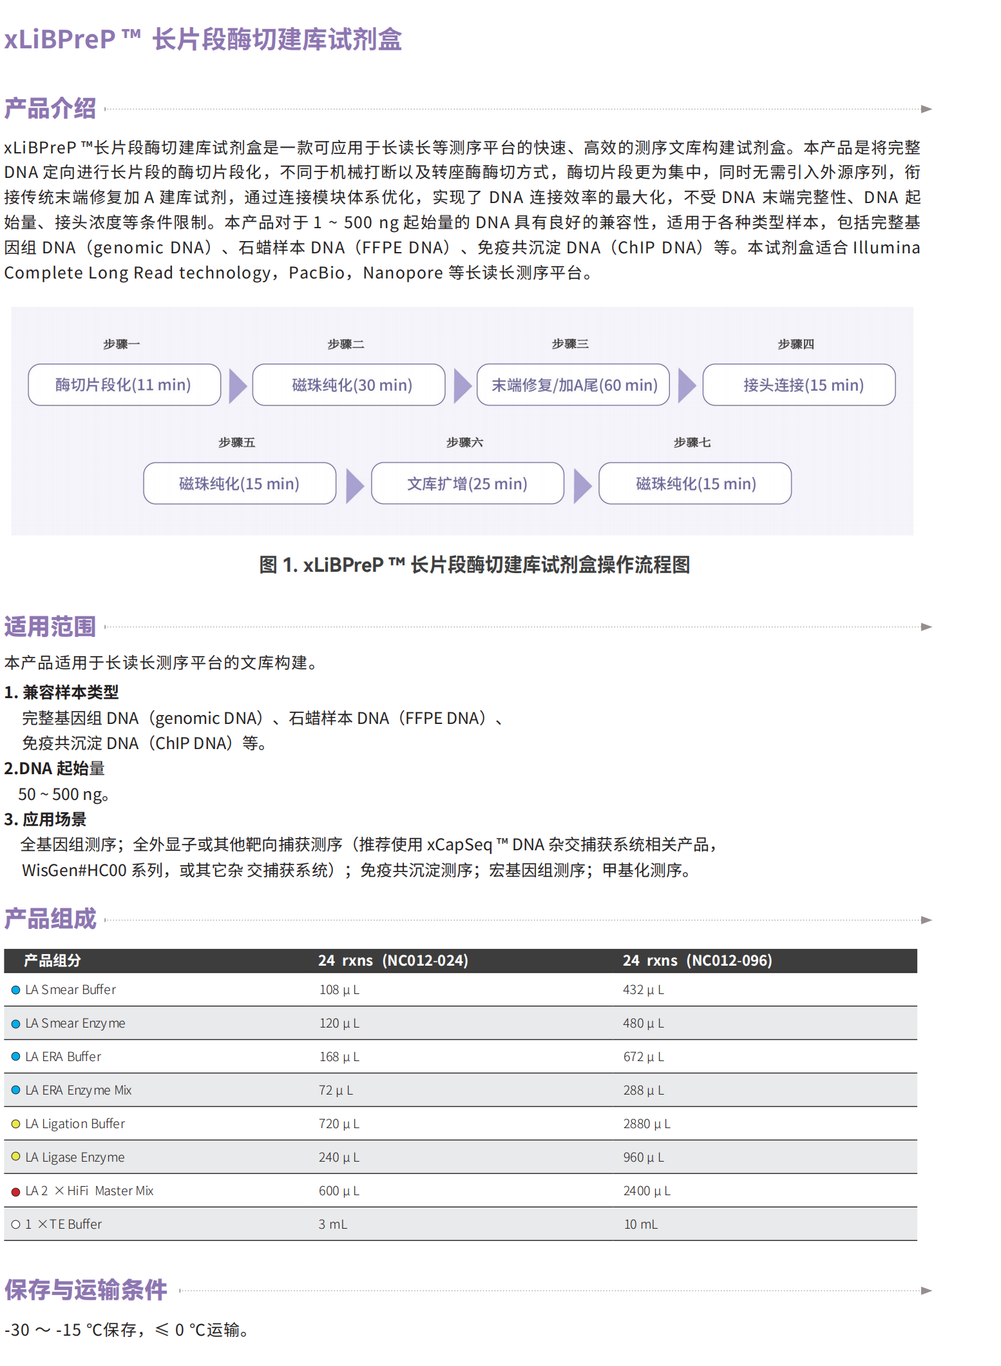Image resolution: width=1001 pixels, height=1366 pixels.
Task: Click the 末端修复/加A尾(60 min) step box
Action: click(573, 385)
